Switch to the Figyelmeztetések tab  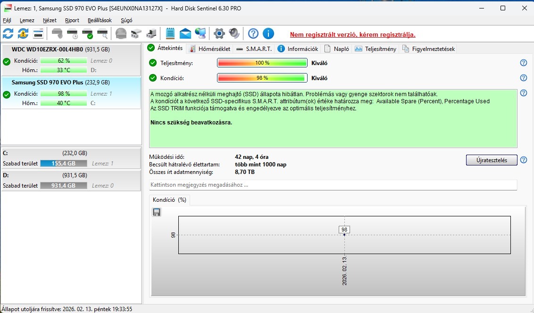coord(429,49)
